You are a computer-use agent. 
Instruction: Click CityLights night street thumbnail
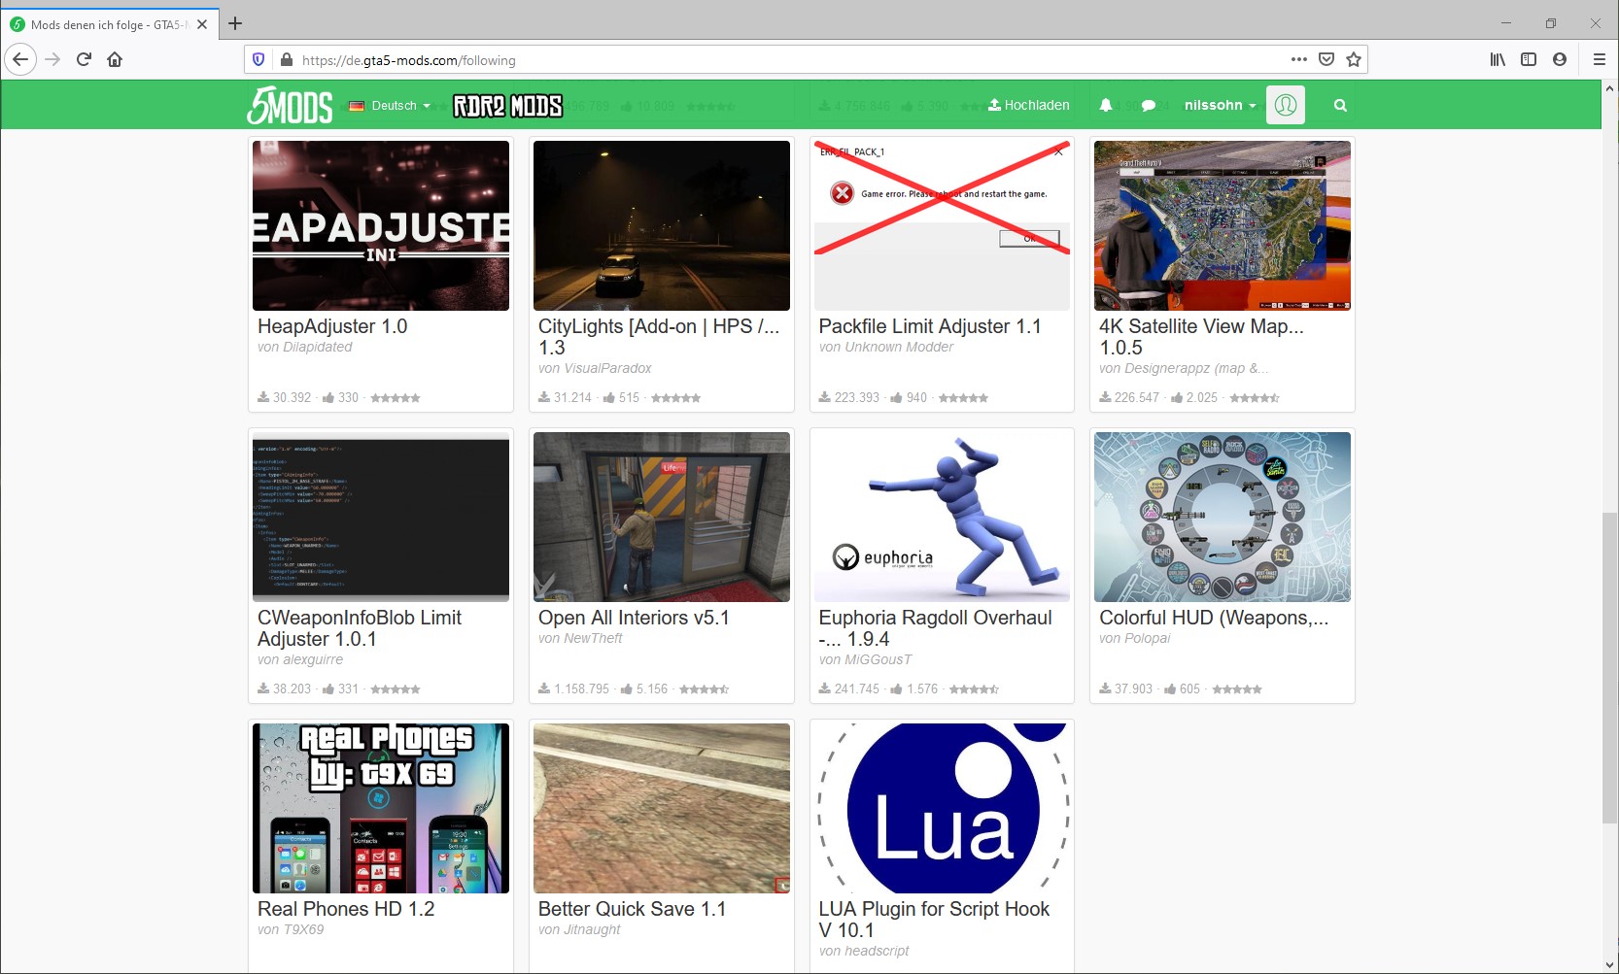pos(662,225)
